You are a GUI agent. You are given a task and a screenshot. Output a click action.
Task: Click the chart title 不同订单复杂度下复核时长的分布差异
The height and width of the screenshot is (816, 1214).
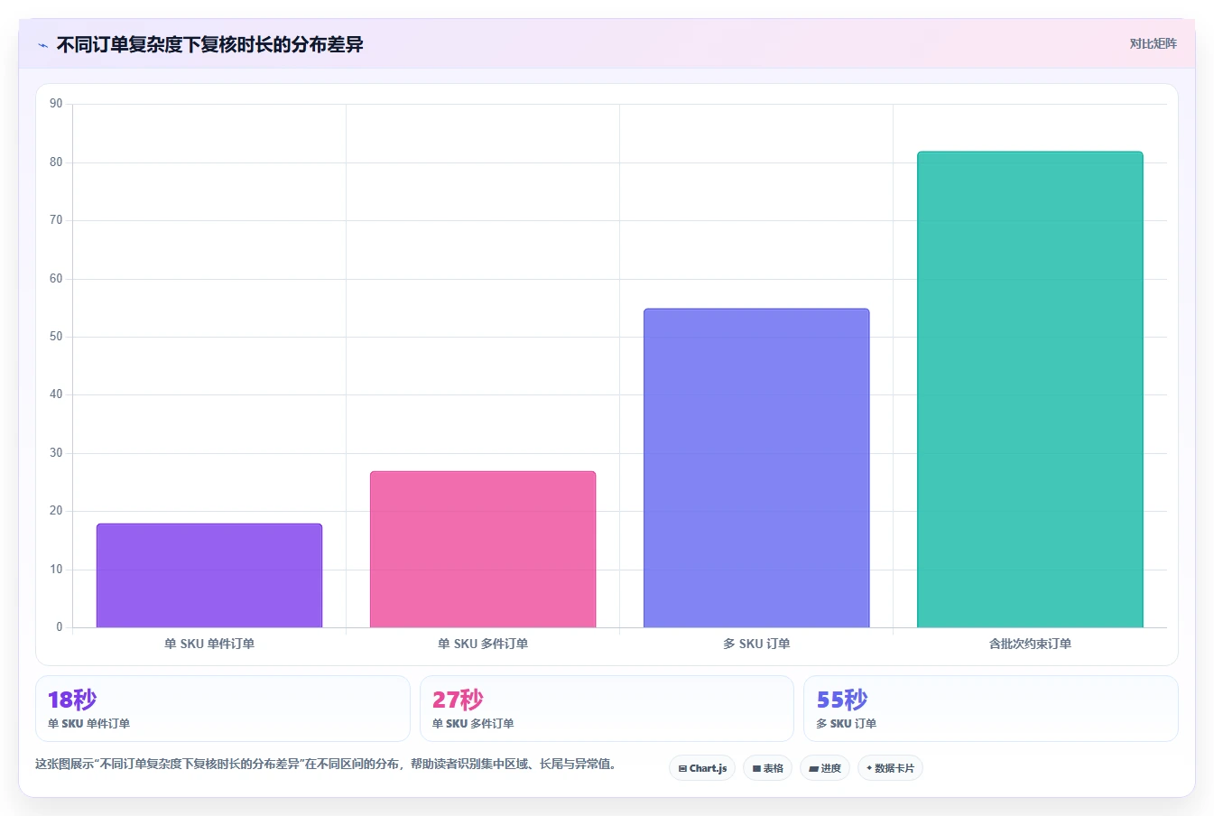(x=209, y=44)
